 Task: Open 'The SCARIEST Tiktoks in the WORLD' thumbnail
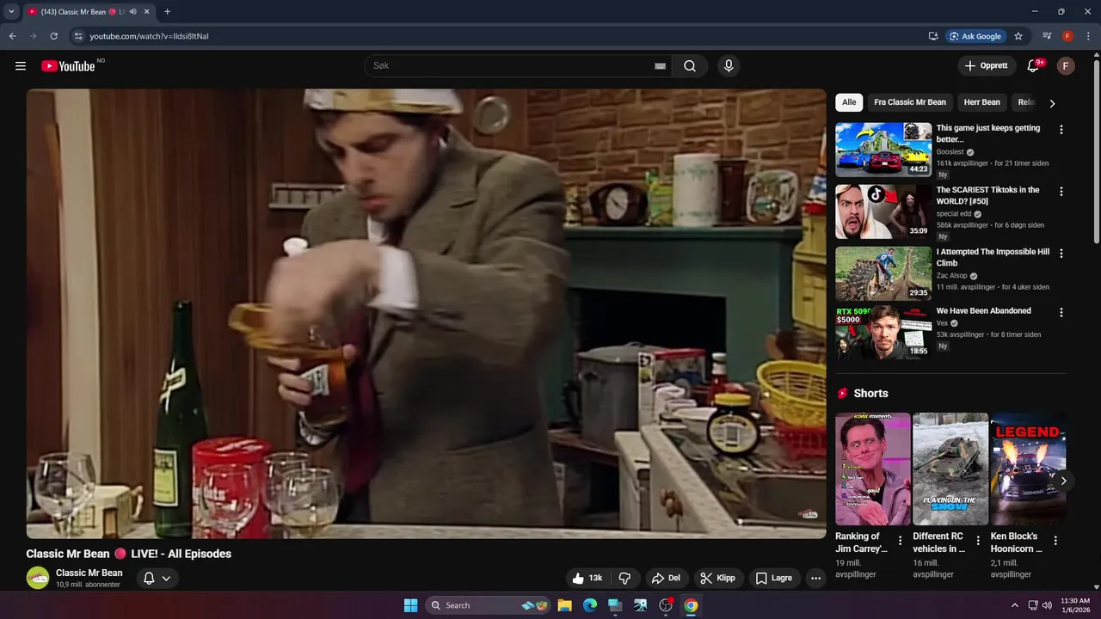883,211
